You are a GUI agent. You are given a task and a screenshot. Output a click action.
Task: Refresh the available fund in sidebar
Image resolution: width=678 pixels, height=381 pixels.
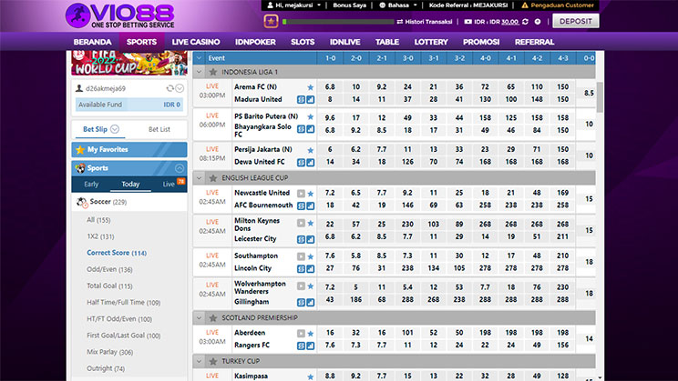169,88
